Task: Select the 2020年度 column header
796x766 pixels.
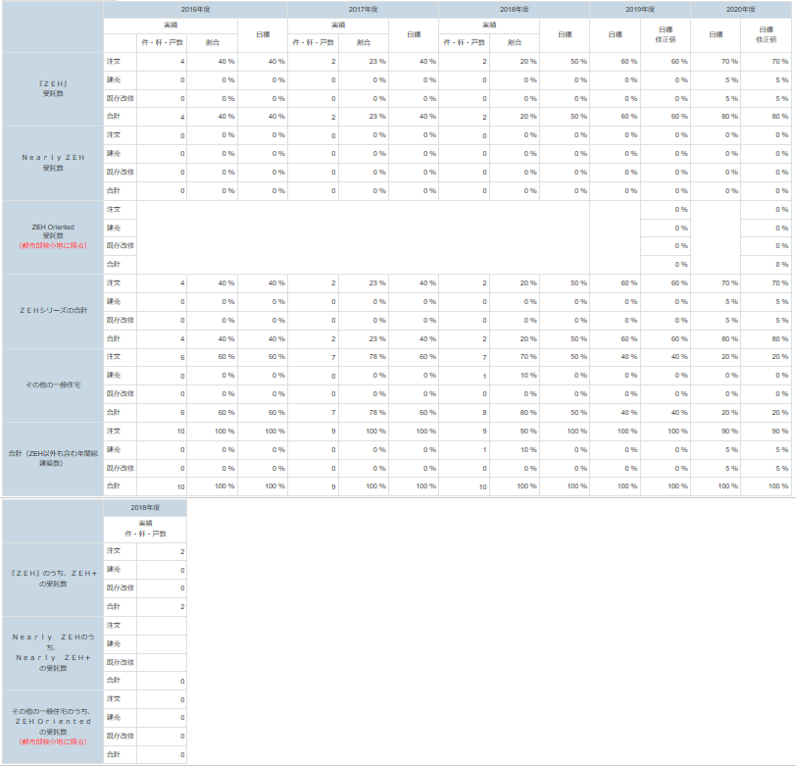Action: click(x=741, y=10)
